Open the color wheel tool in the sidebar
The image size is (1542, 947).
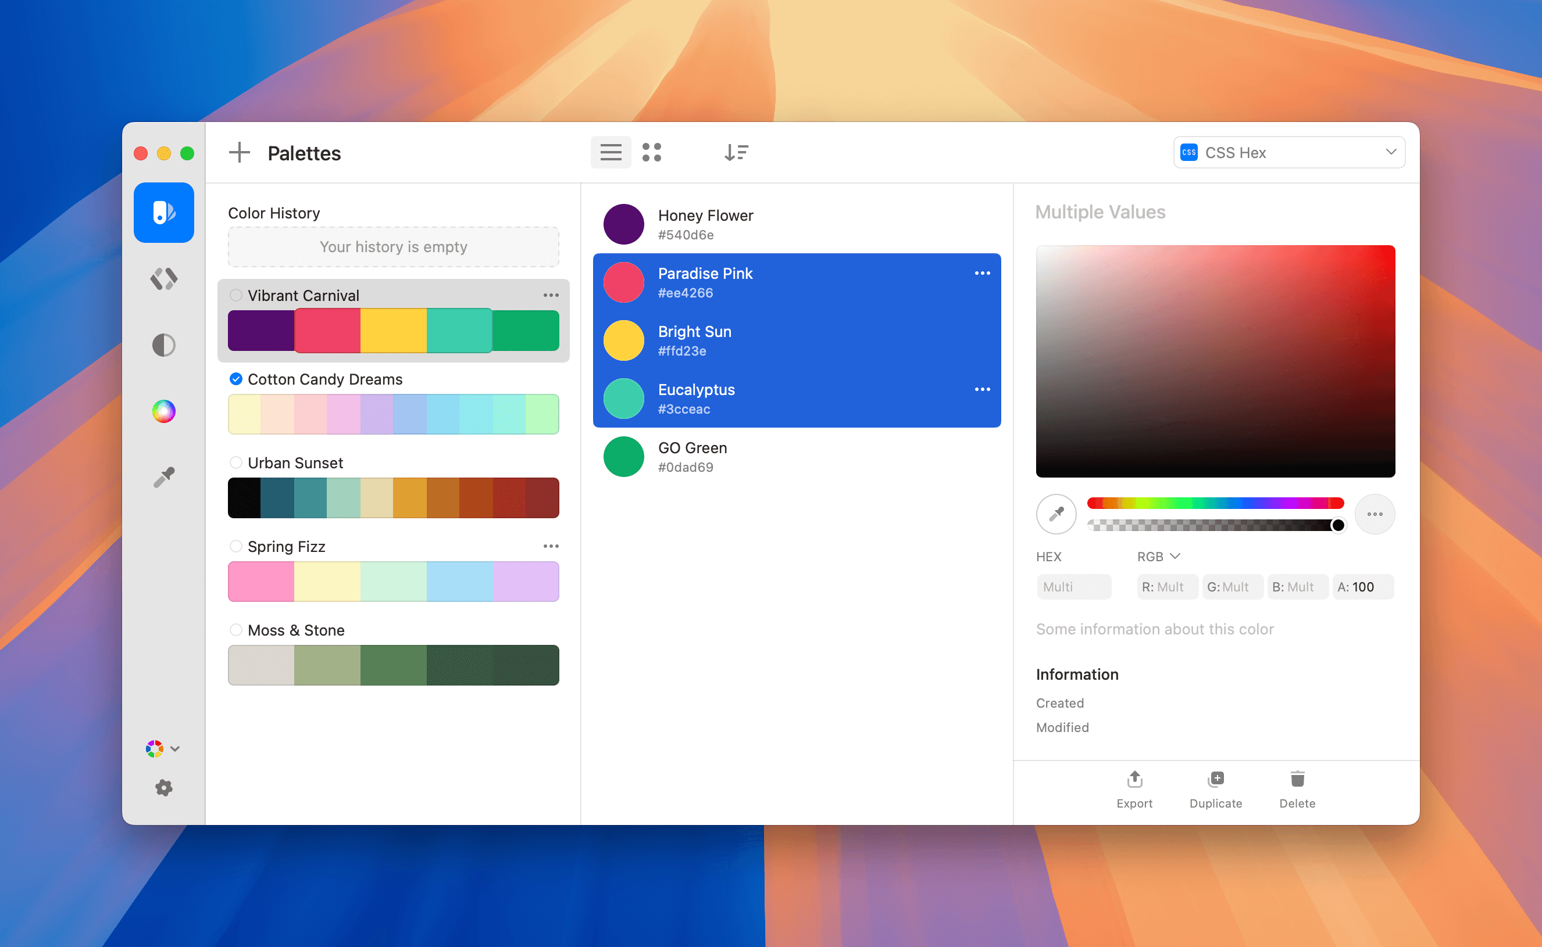163,411
